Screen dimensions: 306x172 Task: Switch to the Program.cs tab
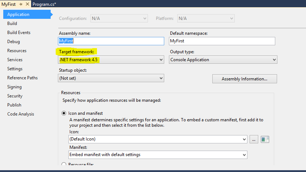(x=44, y=4)
